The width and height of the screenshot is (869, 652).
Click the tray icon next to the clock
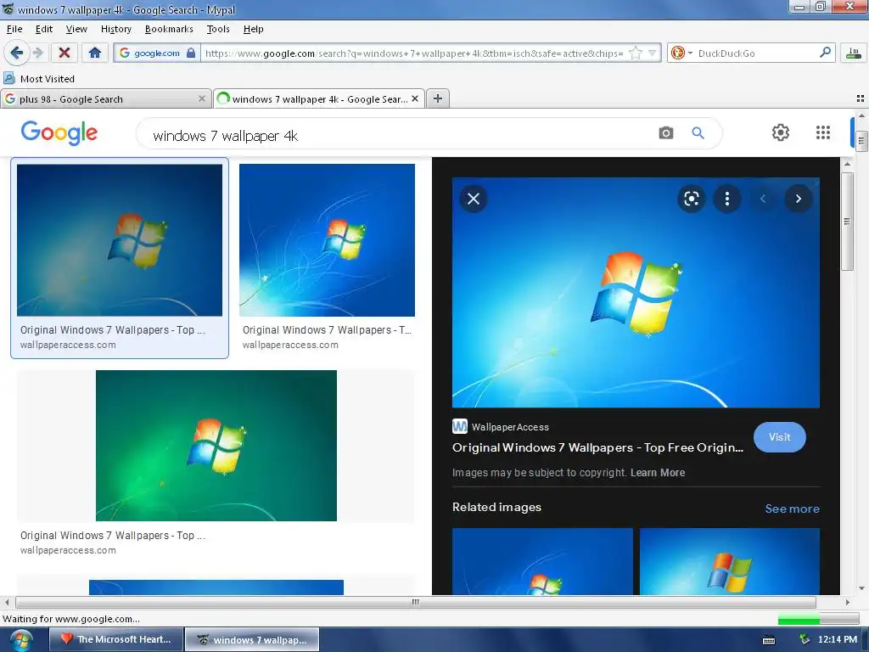(x=805, y=639)
